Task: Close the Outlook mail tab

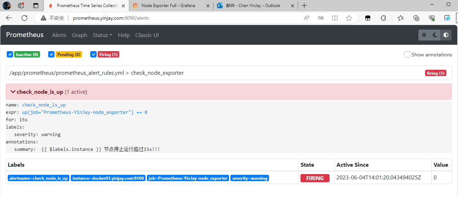Action: coord(292,6)
